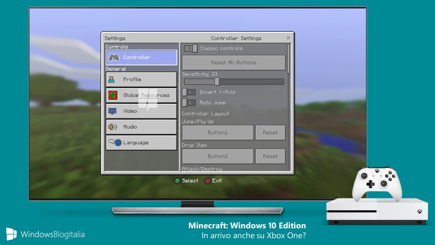Click the Exit hint label
This screenshot has width=435, height=245.
[x=217, y=181]
